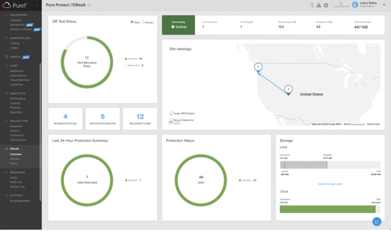Click the info icon next to Pure Protect //DRaaS
The width and height of the screenshot is (391, 231).
tap(89, 5)
